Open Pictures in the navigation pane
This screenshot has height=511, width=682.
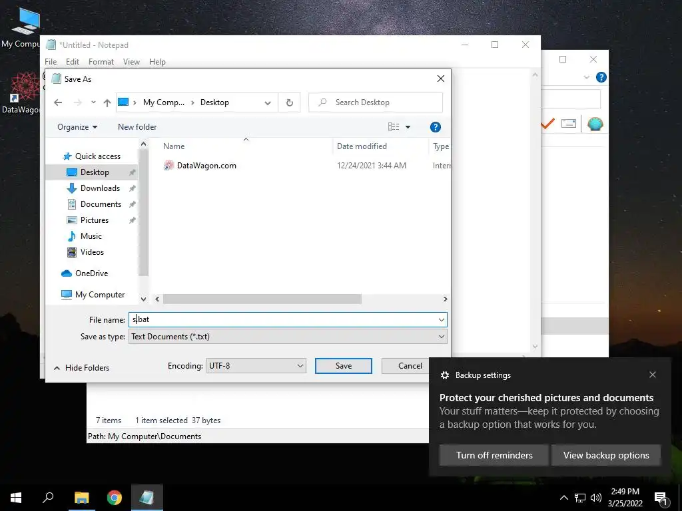click(x=94, y=220)
